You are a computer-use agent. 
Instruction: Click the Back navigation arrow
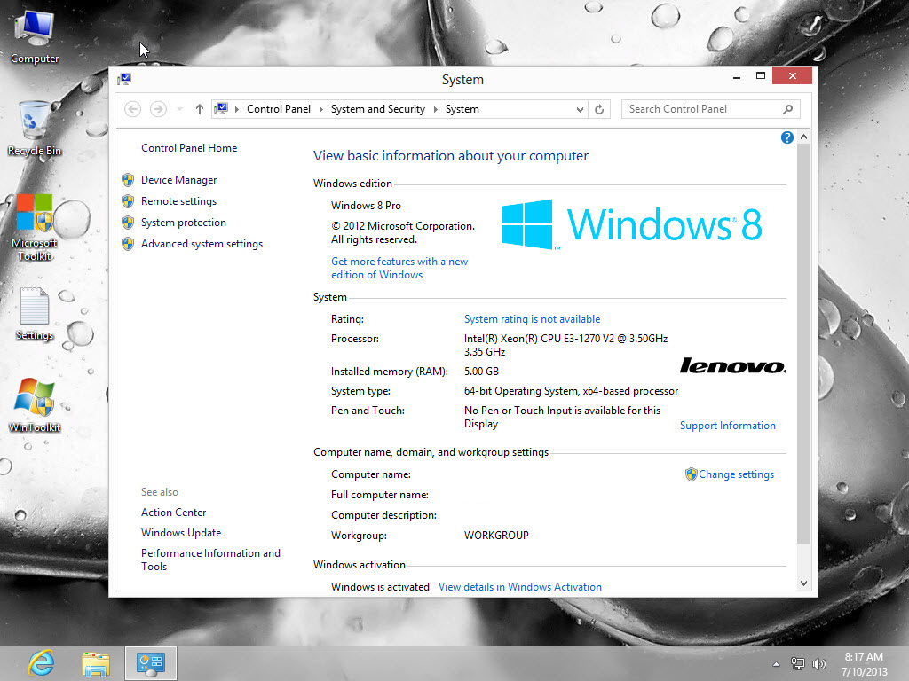[133, 109]
